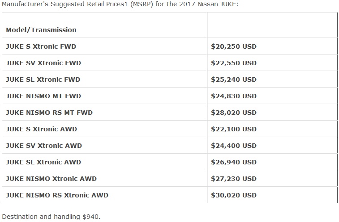Click the $24,400 USD price

click(x=234, y=146)
